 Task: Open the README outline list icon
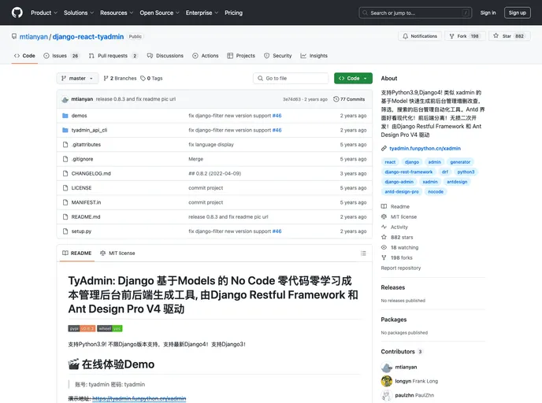pyautogui.click(x=363, y=253)
